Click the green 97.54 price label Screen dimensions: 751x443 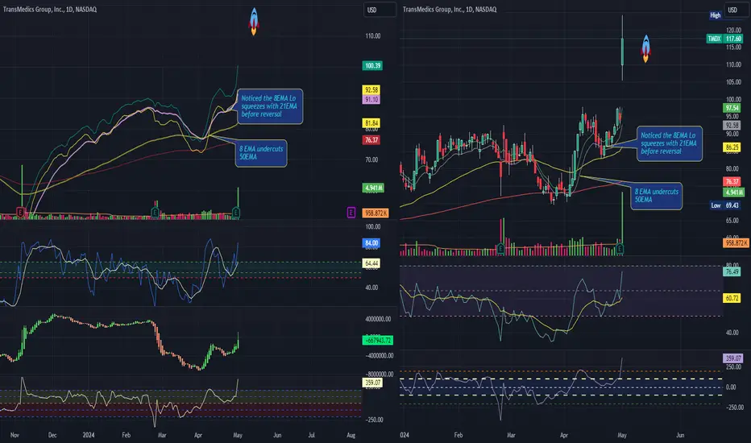click(732, 108)
